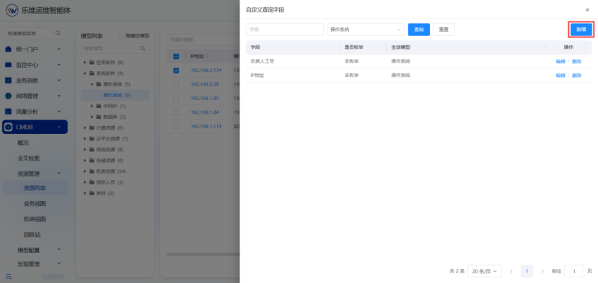Click the 统一门户 home icon in sidebar
The width and height of the screenshot is (598, 283).
(9, 49)
